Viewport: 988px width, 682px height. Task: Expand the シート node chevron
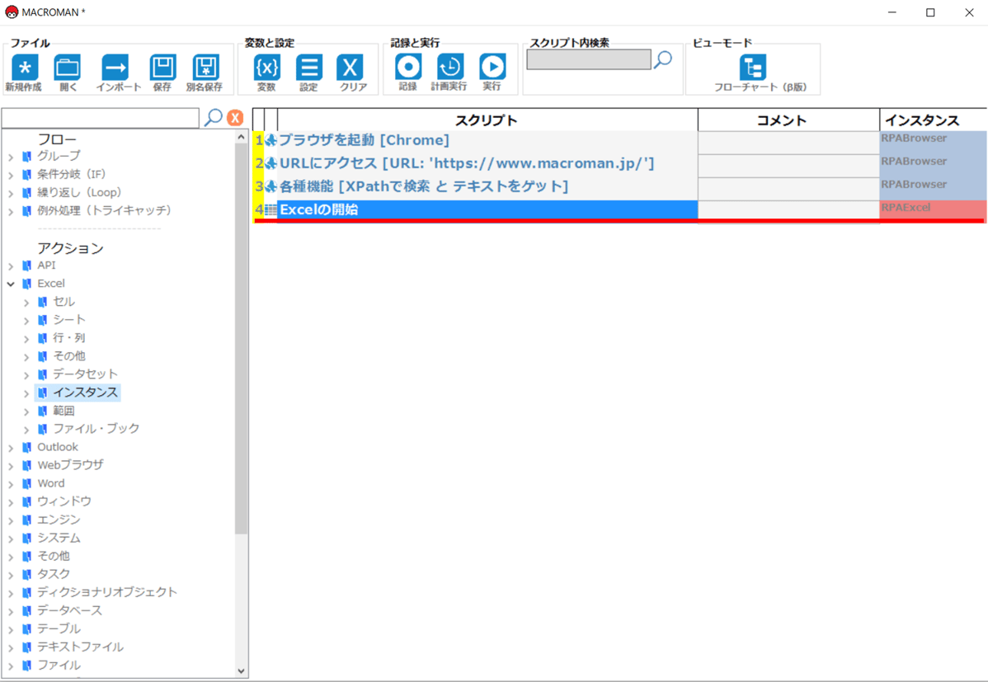pyautogui.click(x=26, y=320)
